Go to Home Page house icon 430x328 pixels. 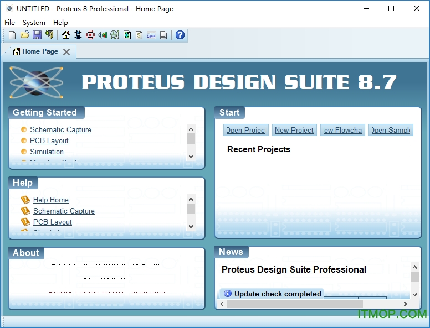[x=66, y=35]
